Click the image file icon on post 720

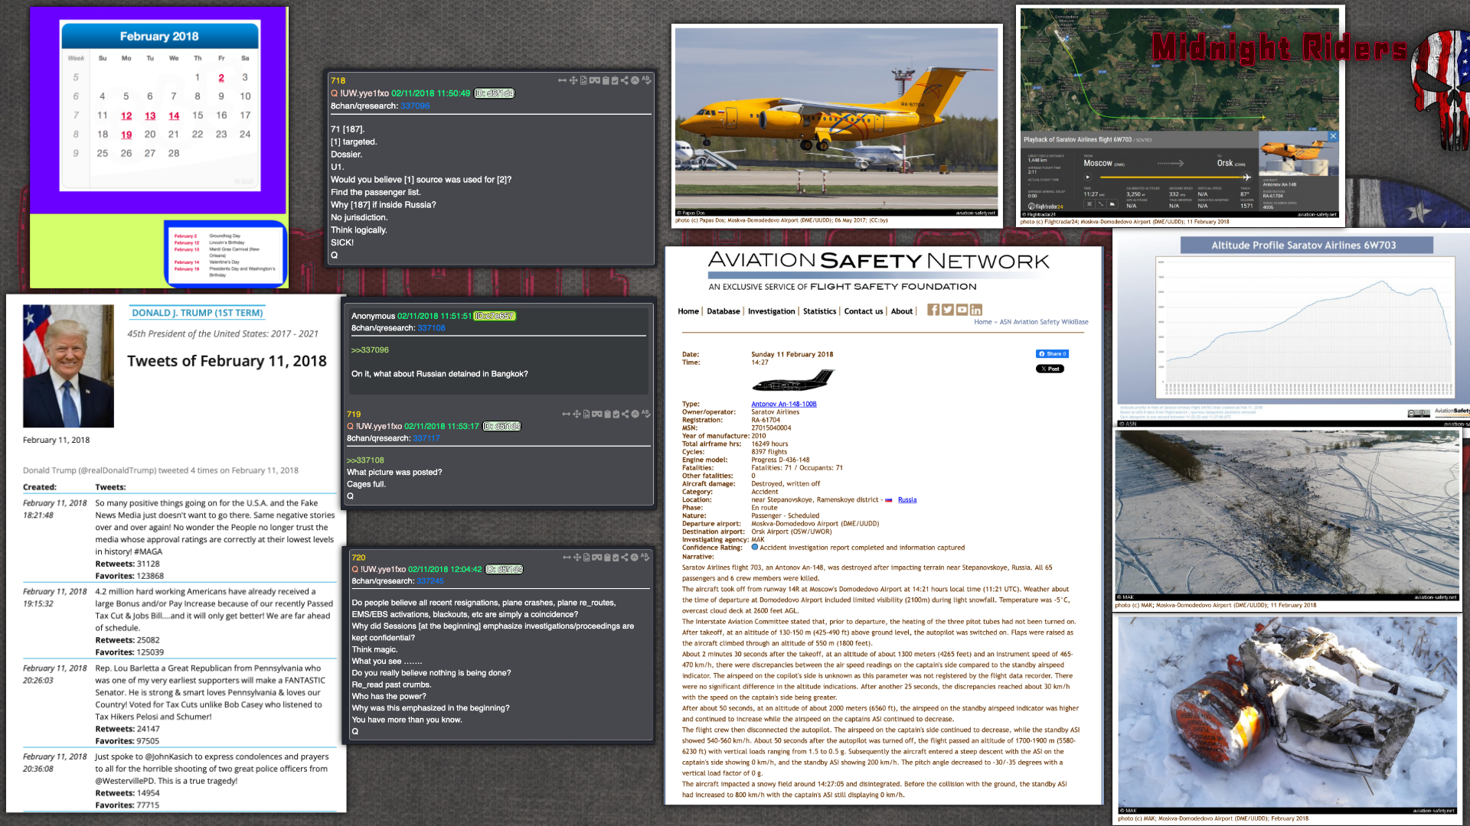(586, 557)
